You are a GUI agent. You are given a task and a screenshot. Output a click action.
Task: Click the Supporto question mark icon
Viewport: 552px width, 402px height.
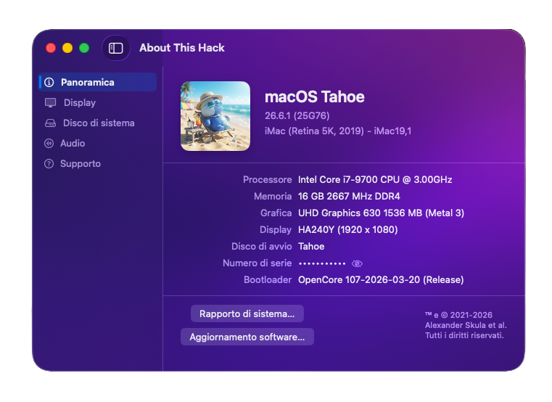(x=49, y=164)
